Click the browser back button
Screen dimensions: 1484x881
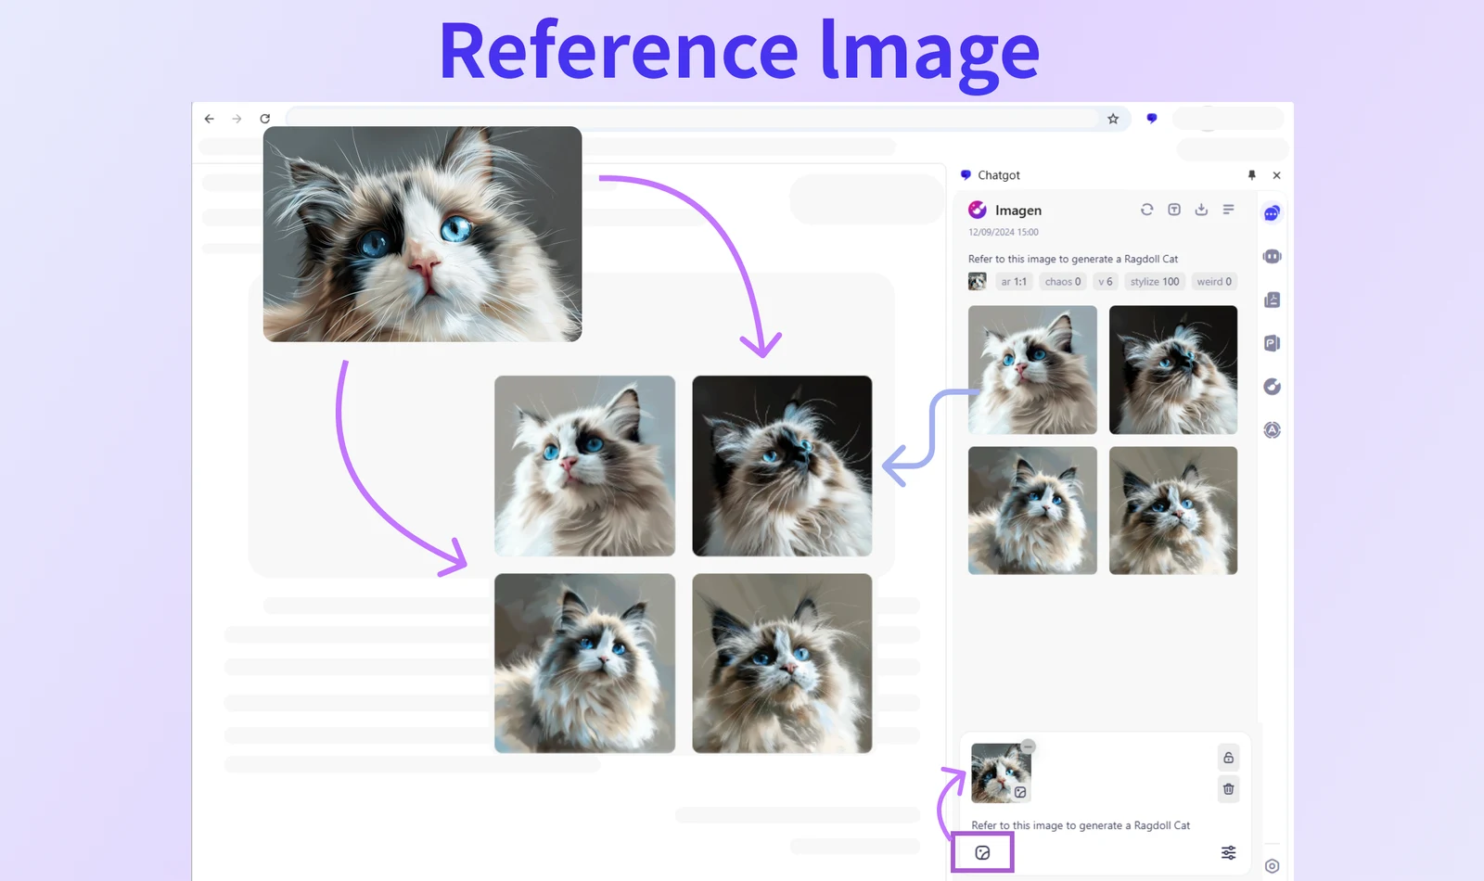coord(210,119)
